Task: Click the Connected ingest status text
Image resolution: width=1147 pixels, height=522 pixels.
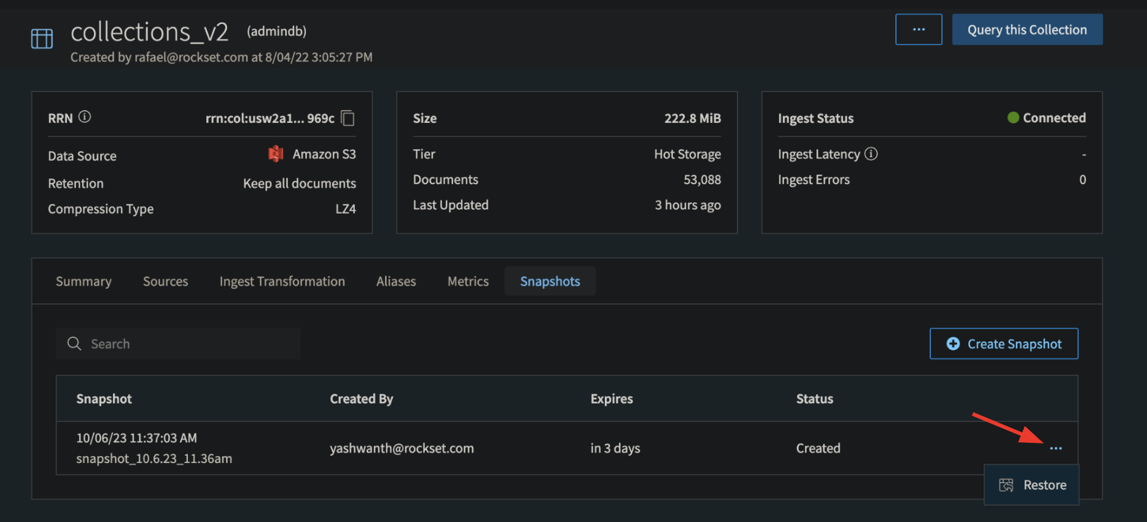Action: click(1054, 118)
